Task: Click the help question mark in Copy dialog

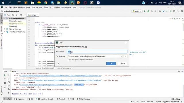Action: (x=58, y=64)
